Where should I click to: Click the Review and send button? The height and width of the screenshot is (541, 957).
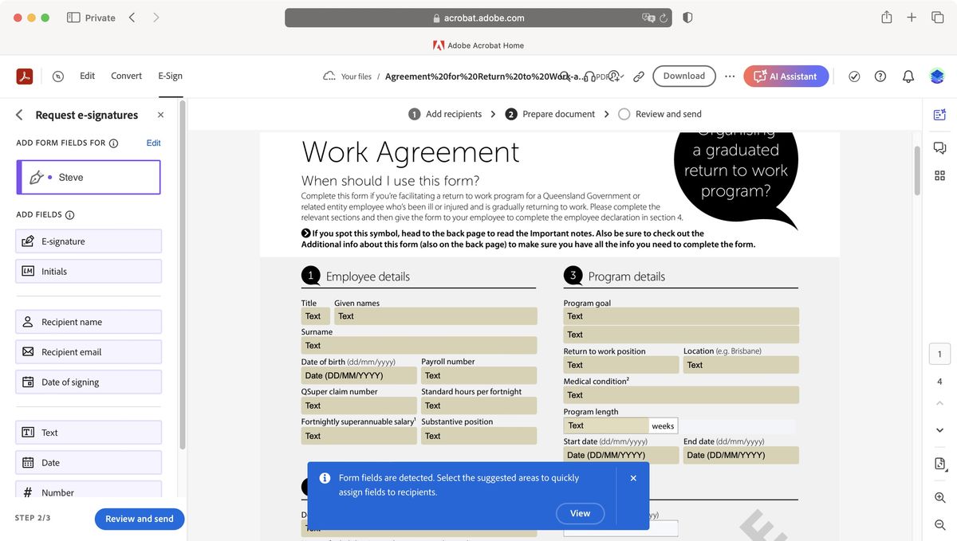point(139,519)
